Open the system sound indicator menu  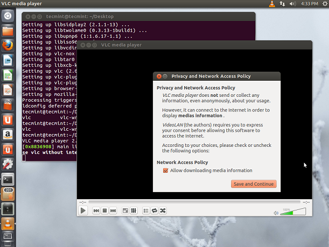point(293,4)
